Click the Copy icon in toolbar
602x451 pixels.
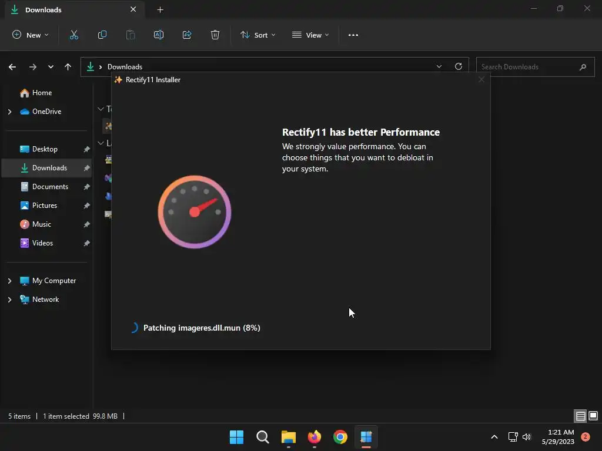(102, 35)
